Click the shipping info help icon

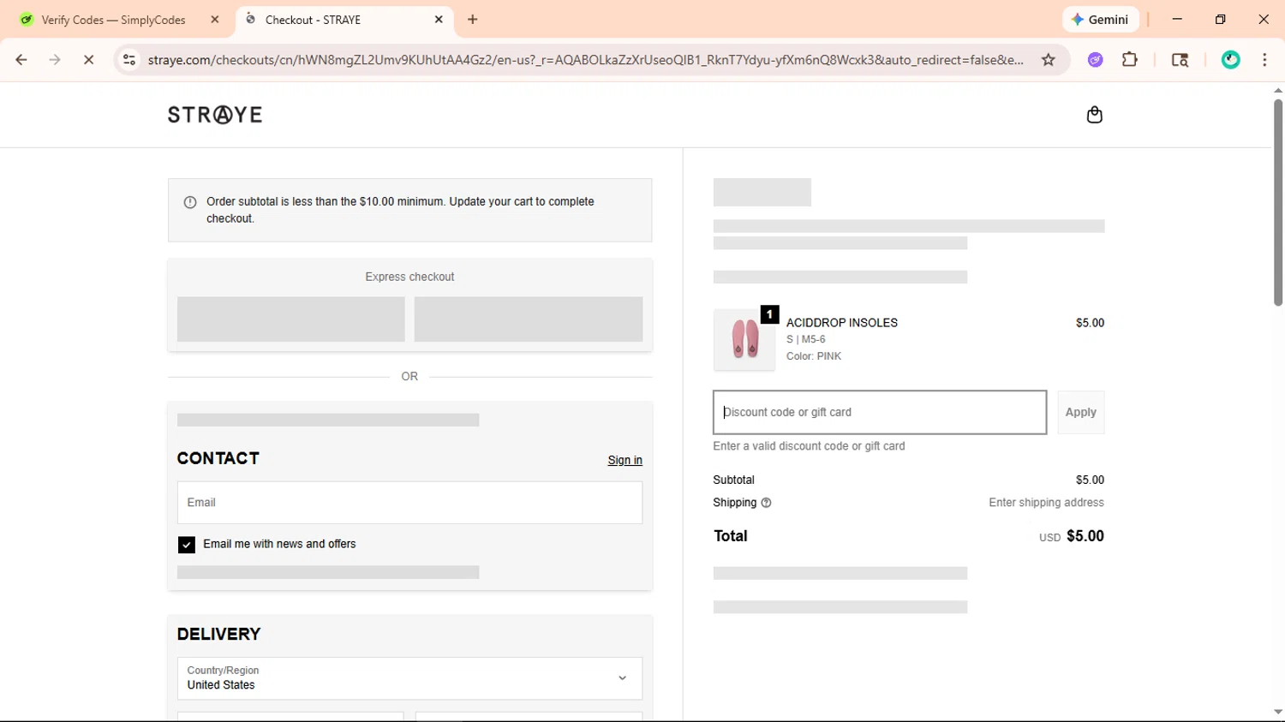pyautogui.click(x=766, y=503)
